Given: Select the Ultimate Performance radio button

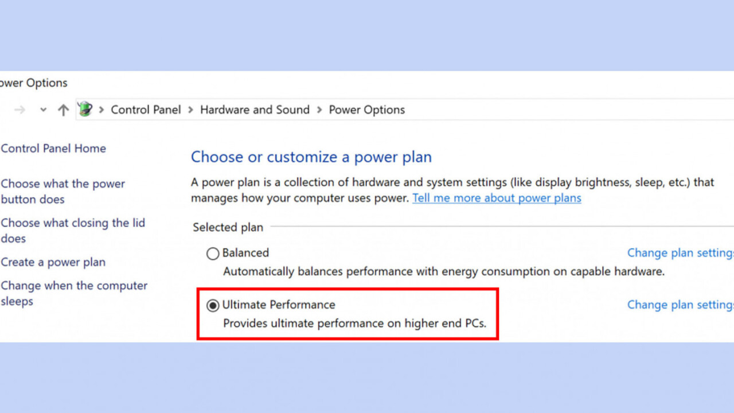Looking at the screenshot, I should 213,305.
